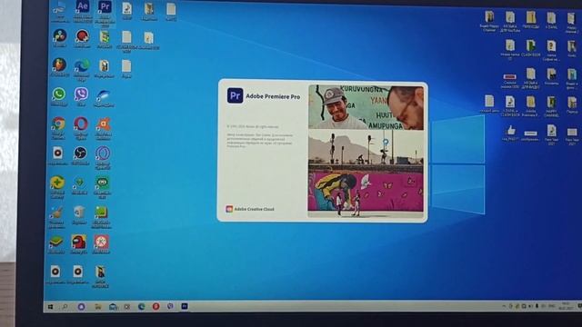Open the orange Avast antivirus shortcut

click(x=103, y=124)
